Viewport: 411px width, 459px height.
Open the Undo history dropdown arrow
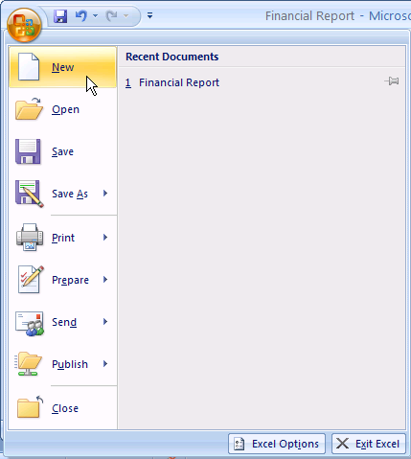click(x=95, y=15)
